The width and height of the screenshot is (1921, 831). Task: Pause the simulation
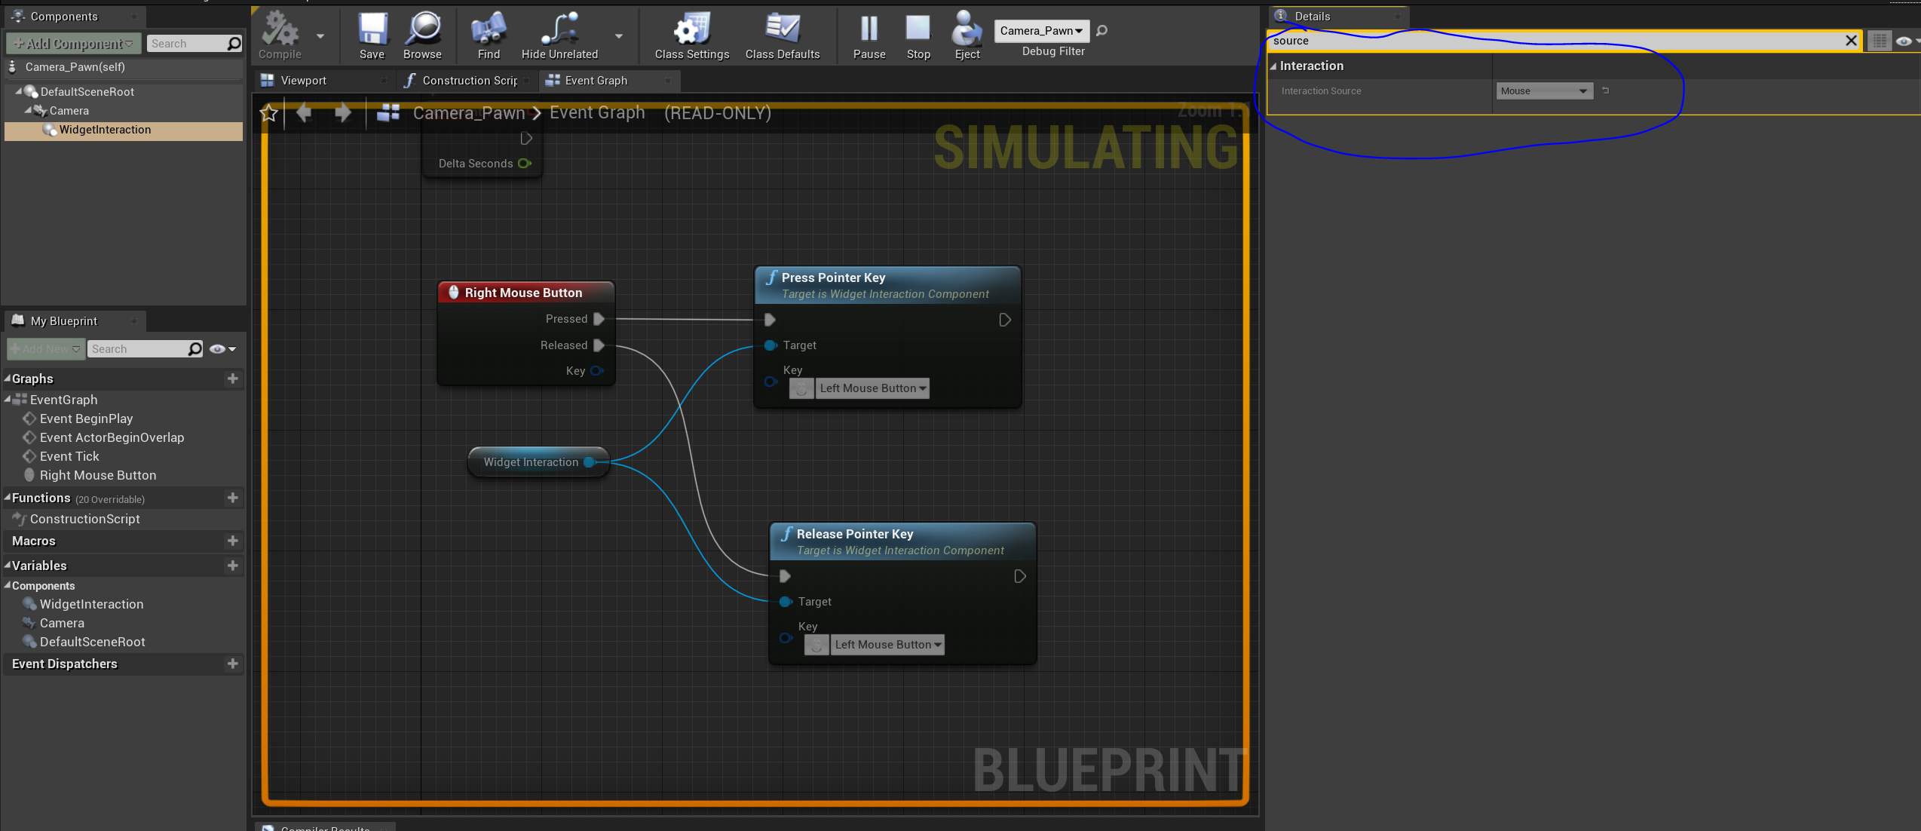(x=869, y=30)
